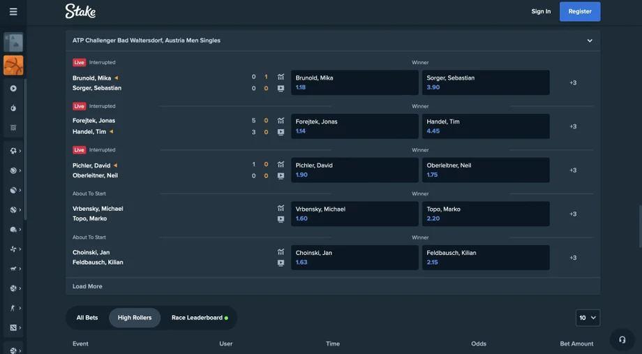Open the Choinski, Jan vs Feldbausch match title
Image resolution: width=642 pixels, height=354 pixels.
coord(98,258)
